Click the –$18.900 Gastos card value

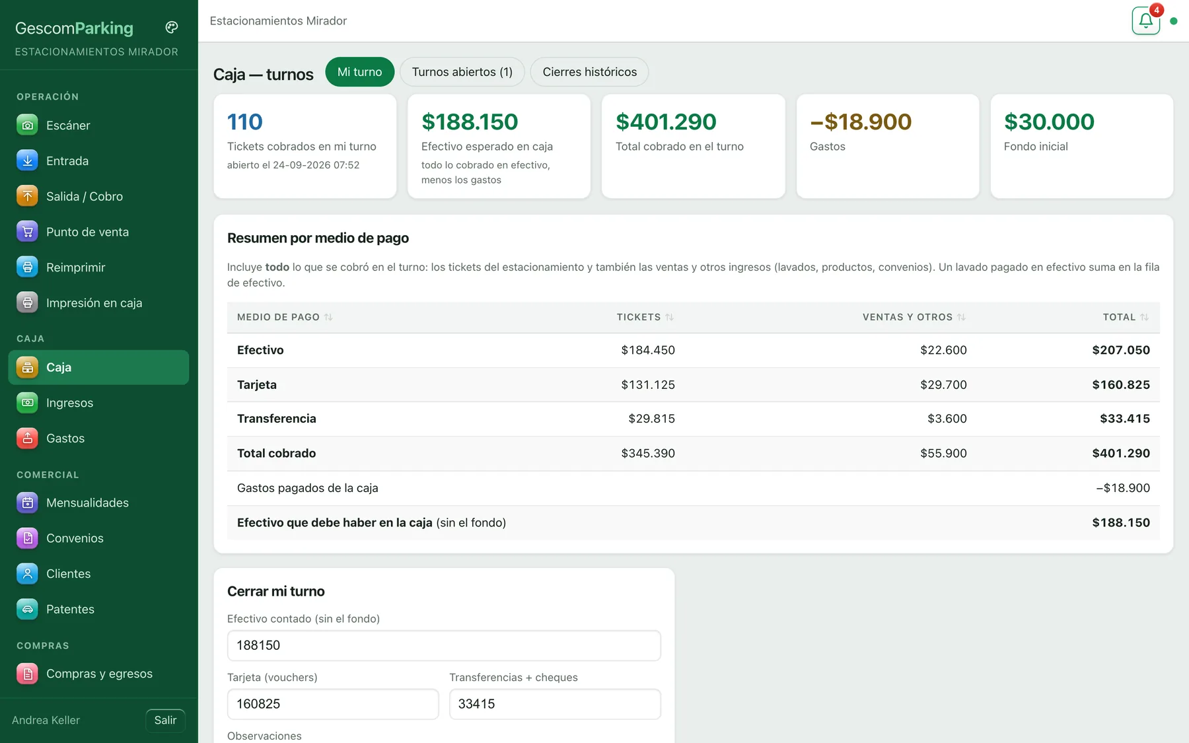click(861, 122)
